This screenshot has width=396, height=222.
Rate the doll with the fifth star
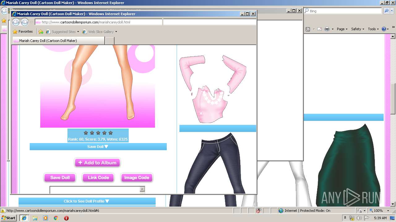coord(110,133)
